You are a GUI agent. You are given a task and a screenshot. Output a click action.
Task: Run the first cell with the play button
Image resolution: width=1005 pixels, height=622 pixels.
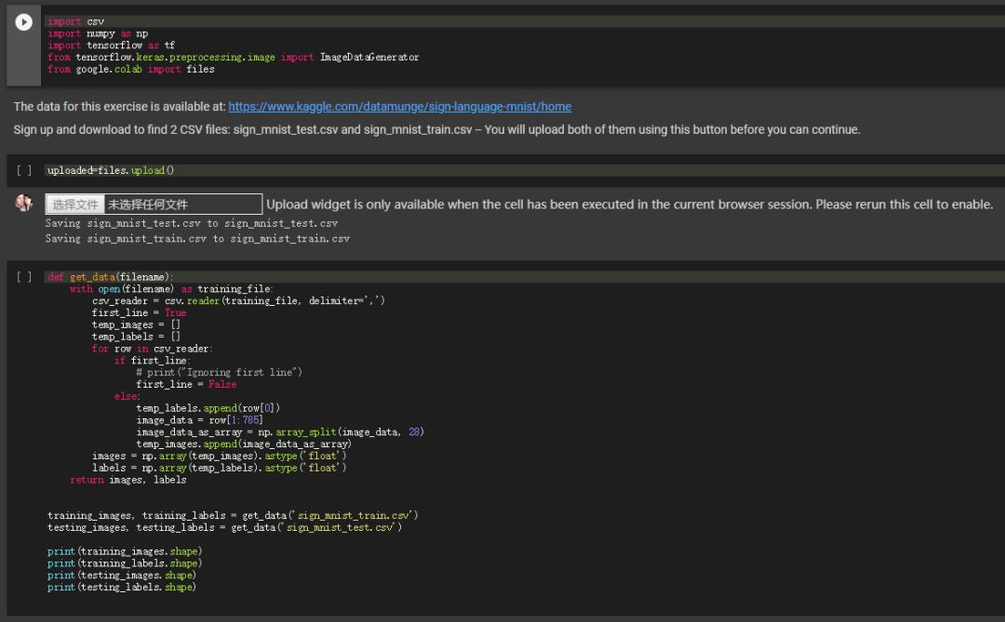point(24,21)
